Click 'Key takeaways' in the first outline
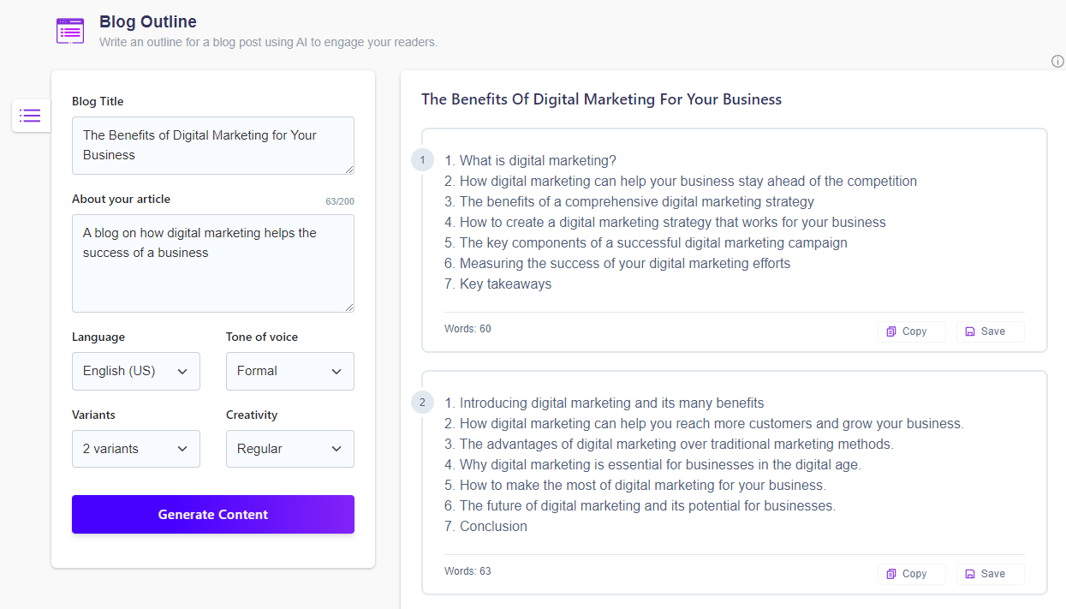 497,284
